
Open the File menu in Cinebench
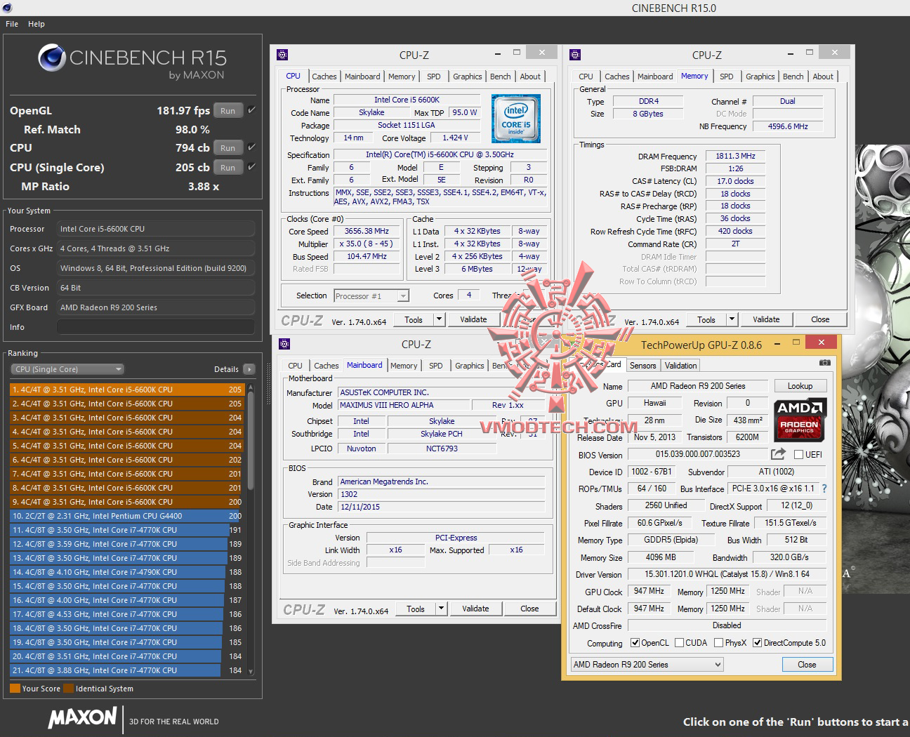[12, 24]
